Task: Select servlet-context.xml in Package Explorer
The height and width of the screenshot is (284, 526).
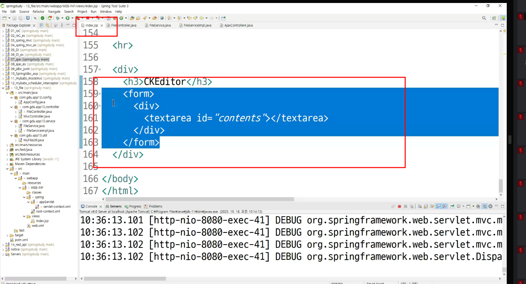Action: point(57,207)
